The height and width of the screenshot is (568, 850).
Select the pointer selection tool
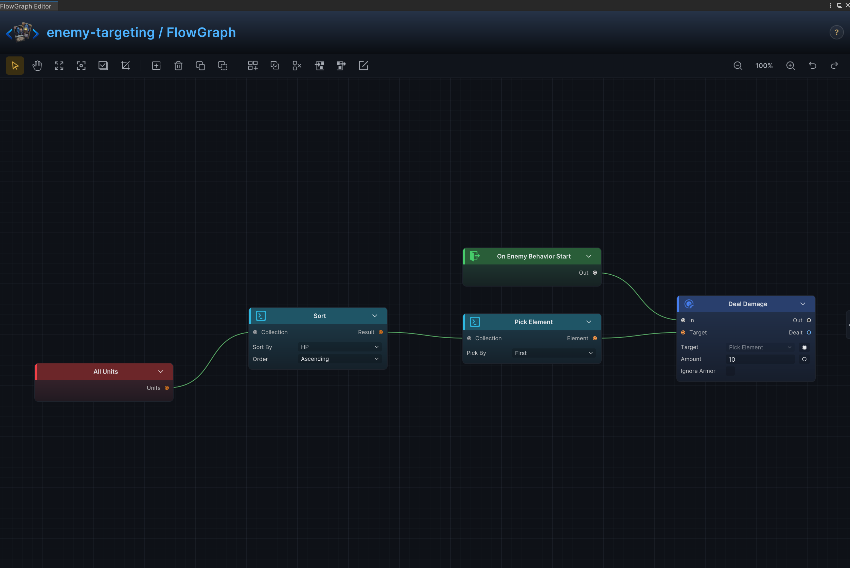pos(15,66)
